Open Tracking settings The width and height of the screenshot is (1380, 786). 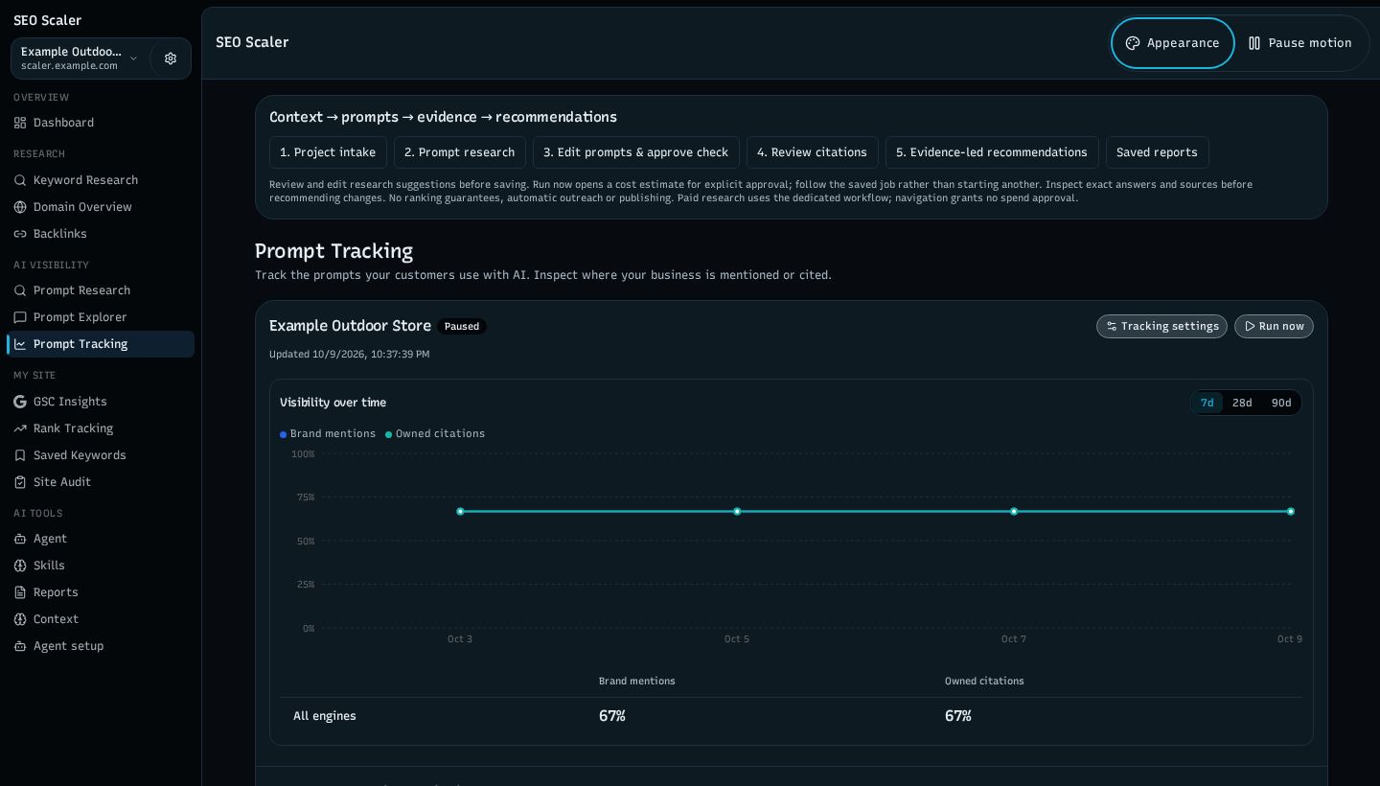point(1161,327)
